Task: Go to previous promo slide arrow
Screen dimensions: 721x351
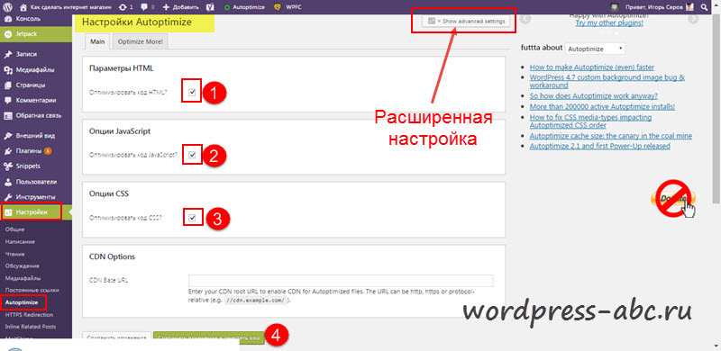Action: 525,19
